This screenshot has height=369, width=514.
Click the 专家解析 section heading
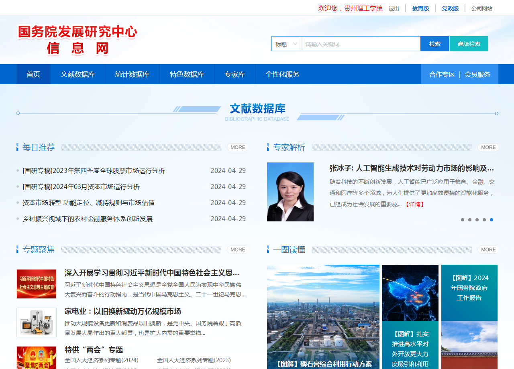(289, 147)
